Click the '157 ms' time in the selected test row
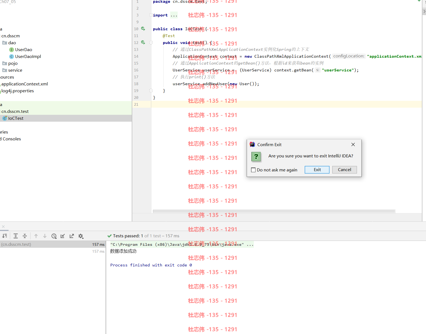The height and width of the screenshot is (334, 426). (98, 244)
